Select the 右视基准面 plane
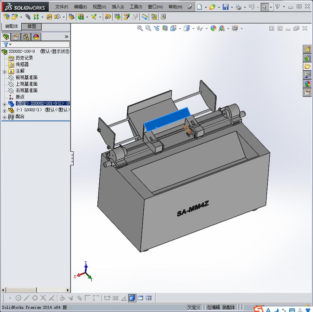The height and width of the screenshot is (312, 313). 27,90
